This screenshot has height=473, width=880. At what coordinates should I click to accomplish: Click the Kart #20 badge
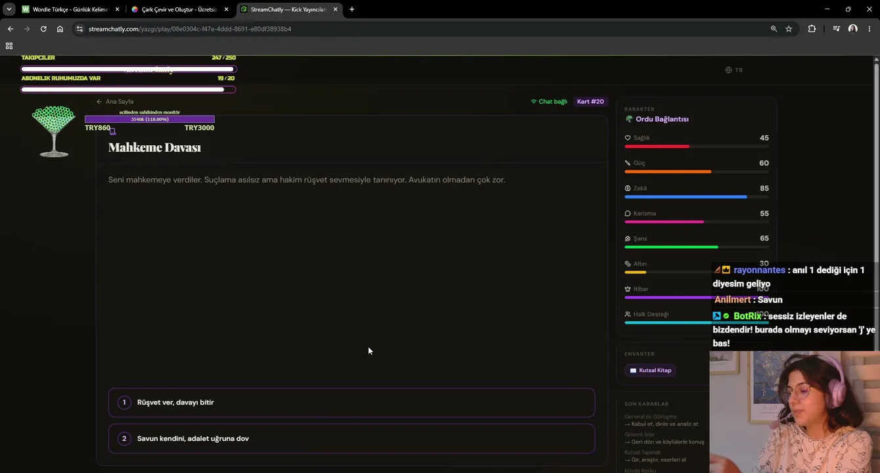590,102
